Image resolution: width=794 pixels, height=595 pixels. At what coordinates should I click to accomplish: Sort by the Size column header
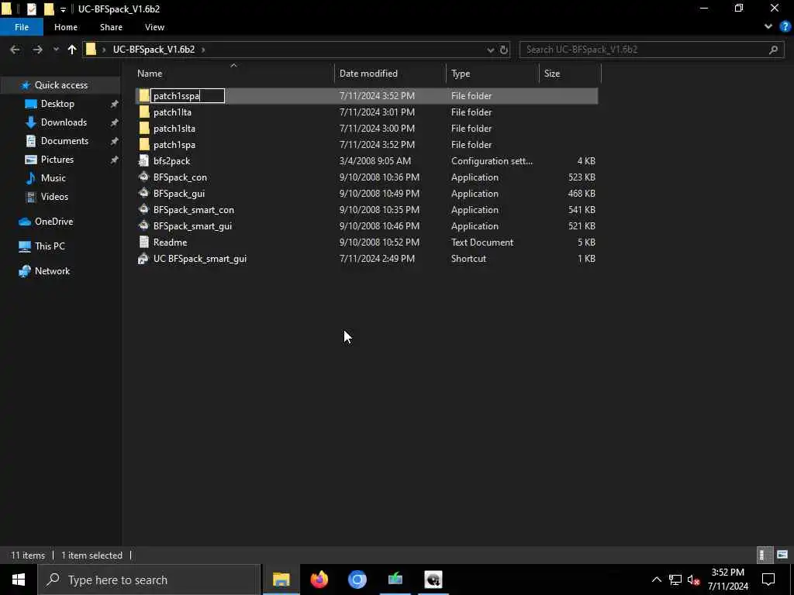[552, 74]
